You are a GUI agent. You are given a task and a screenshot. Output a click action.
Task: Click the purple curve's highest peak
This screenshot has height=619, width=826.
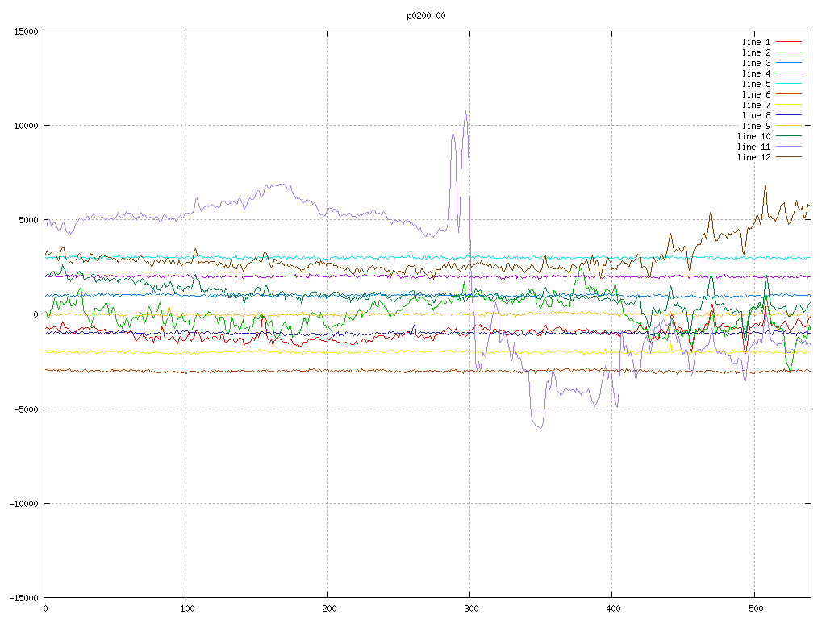pyautogui.click(x=465, y=112)
